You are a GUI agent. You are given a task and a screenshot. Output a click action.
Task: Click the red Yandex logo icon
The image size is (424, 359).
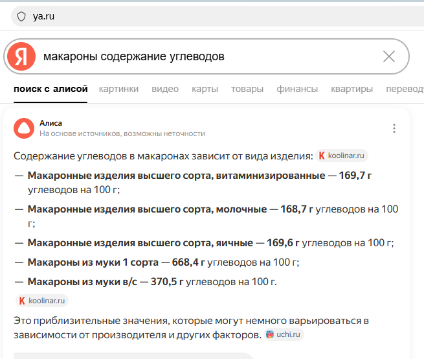coord(21,57)
